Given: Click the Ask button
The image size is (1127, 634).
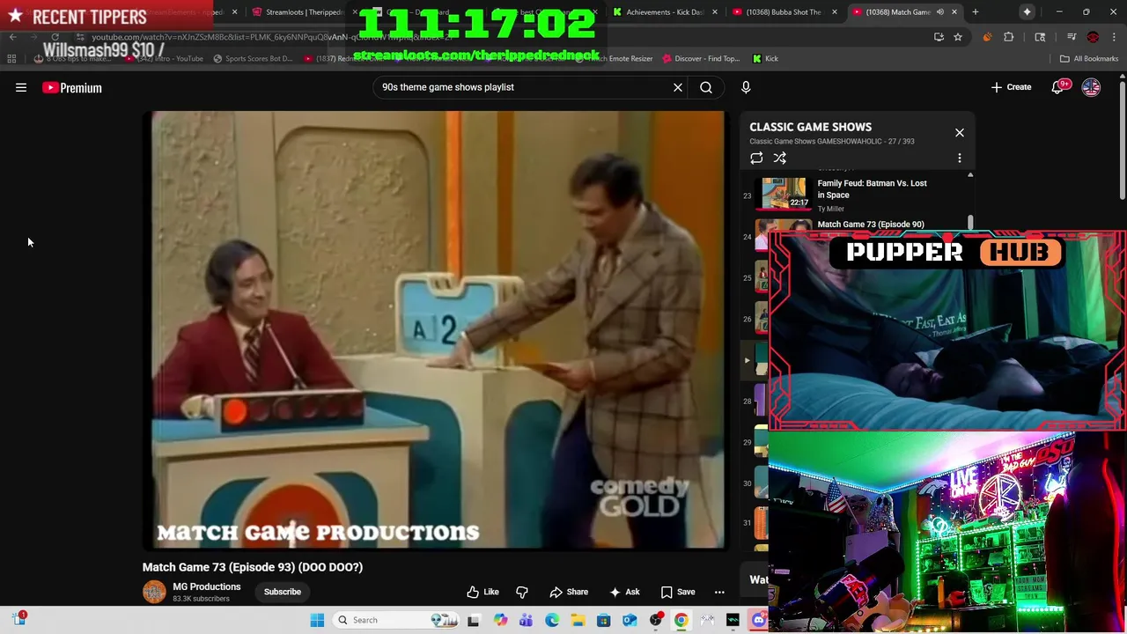Looking at the screenshot, I should 624,592.
